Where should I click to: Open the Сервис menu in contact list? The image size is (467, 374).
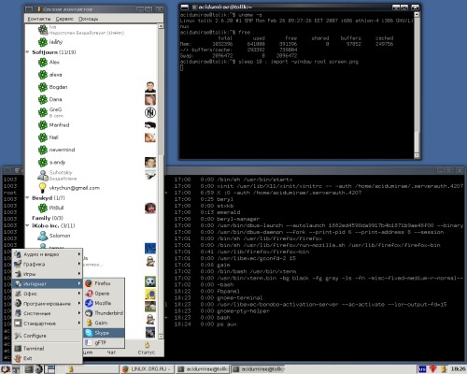(x=64, y=19)
